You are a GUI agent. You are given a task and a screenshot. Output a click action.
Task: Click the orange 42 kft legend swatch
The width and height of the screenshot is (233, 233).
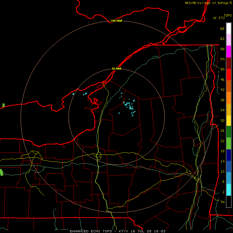click(x=229, y=98)
